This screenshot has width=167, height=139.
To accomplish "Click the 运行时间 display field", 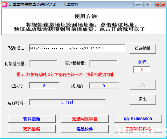I will (x=68, y=102).
